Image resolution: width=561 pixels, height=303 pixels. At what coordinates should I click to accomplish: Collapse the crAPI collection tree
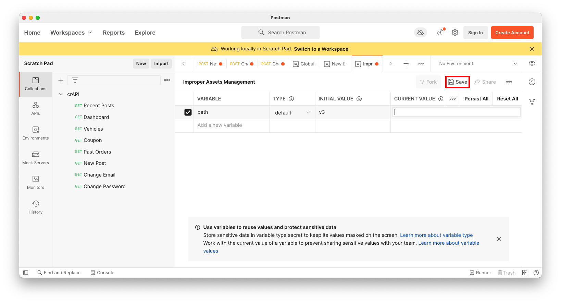[x=61, y=94]
